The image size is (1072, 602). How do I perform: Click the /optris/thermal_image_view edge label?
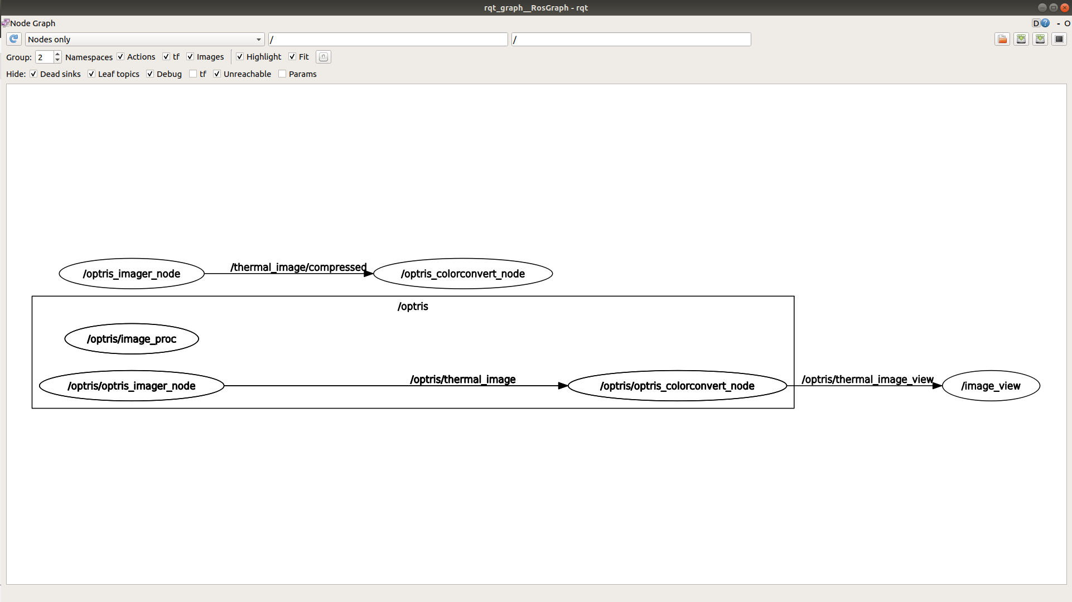pyautogui.click(x=868, y=379)
